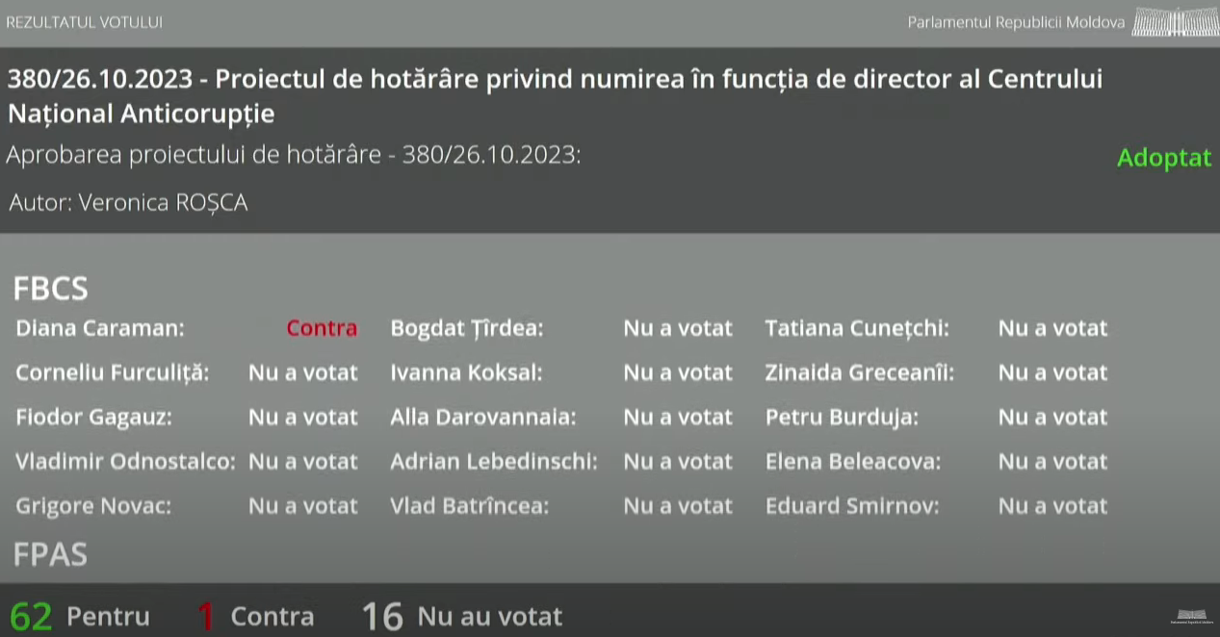The height and width of the screenshot is (637, 1220).
Task: Click the author line Veronica ROȘCA
Action: 128,203
